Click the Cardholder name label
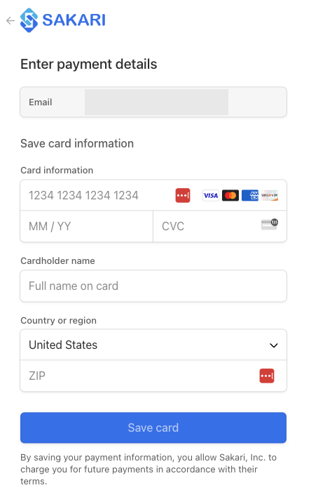 (x=57, y=261)
